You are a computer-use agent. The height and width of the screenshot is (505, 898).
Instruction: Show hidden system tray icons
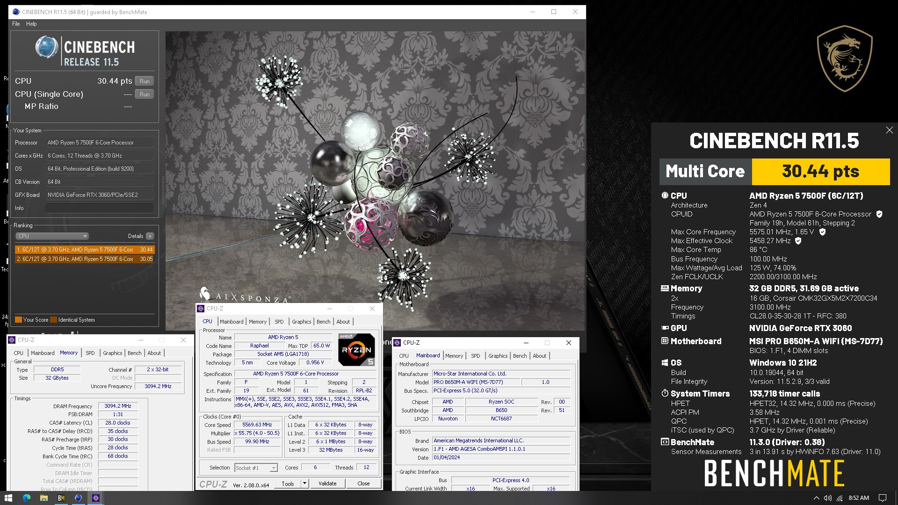[x=817, y=498]
